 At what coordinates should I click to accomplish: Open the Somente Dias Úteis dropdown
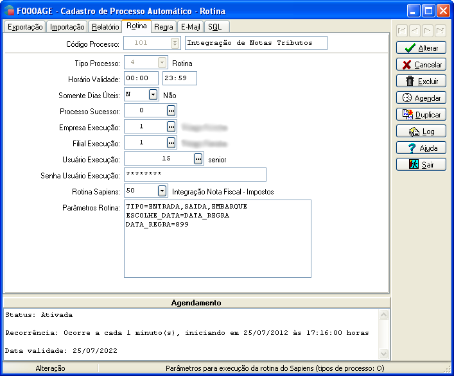coord(153,94)
